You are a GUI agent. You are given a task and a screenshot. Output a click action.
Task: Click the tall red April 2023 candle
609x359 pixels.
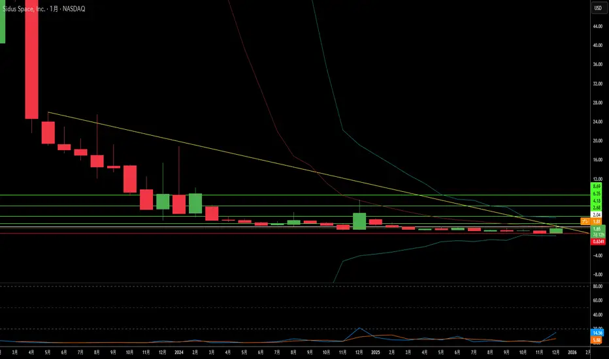[x=31, y=59]
